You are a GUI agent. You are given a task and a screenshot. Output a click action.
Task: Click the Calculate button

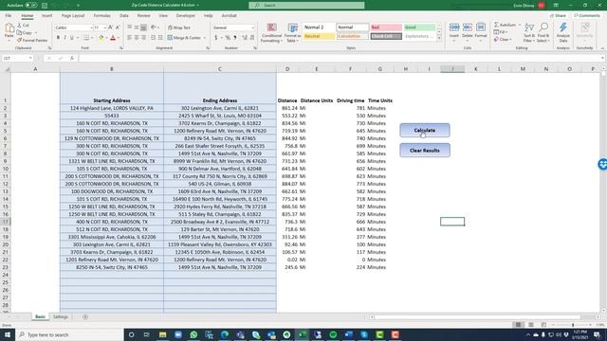point(425,131)
